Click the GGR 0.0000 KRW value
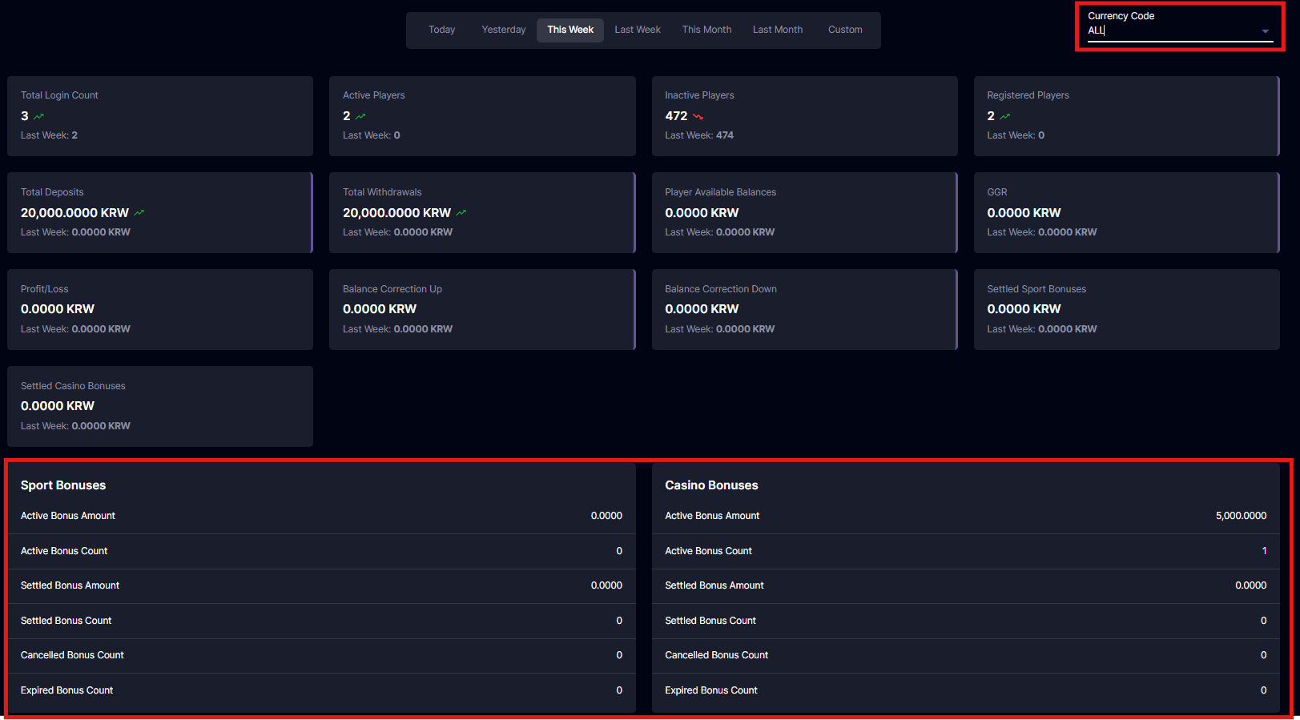The image size is (1300, 720). point(1024,213)
